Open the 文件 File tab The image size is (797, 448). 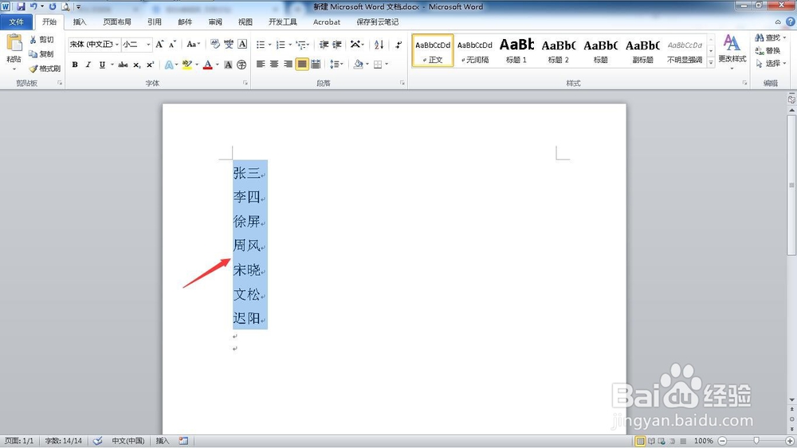pos(16,22)
